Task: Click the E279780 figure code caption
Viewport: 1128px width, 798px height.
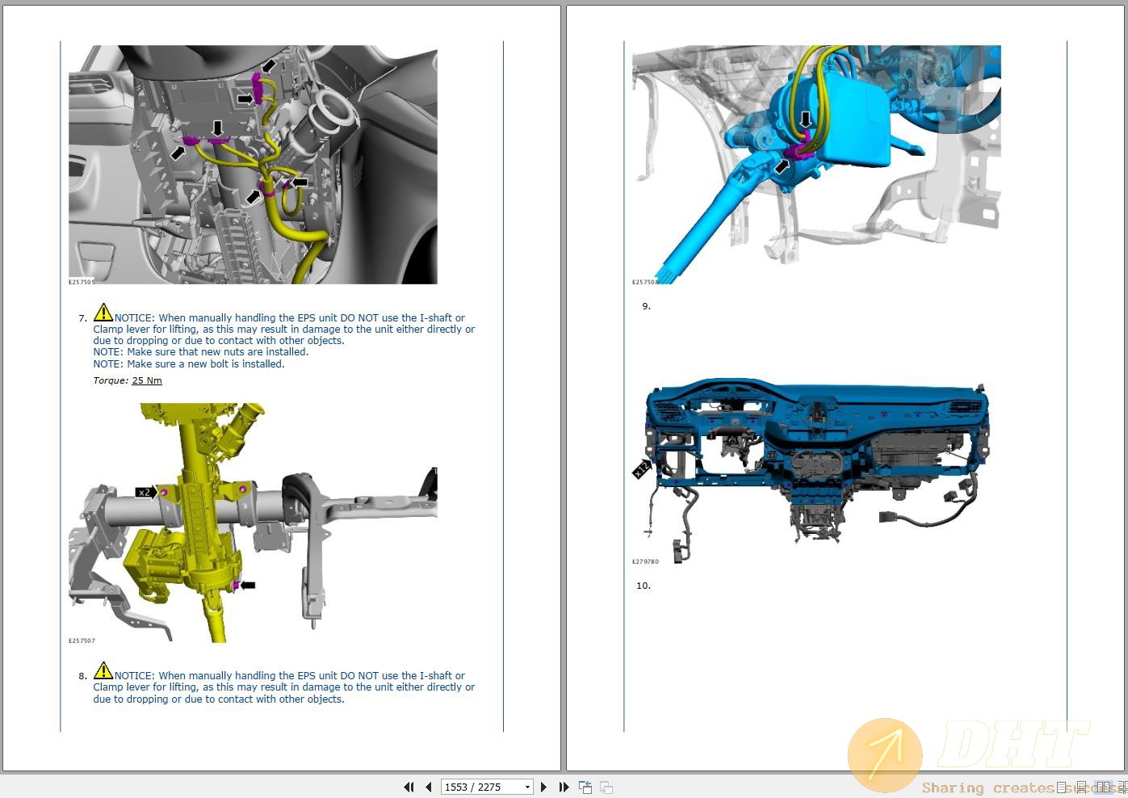Action: point(645,561)
